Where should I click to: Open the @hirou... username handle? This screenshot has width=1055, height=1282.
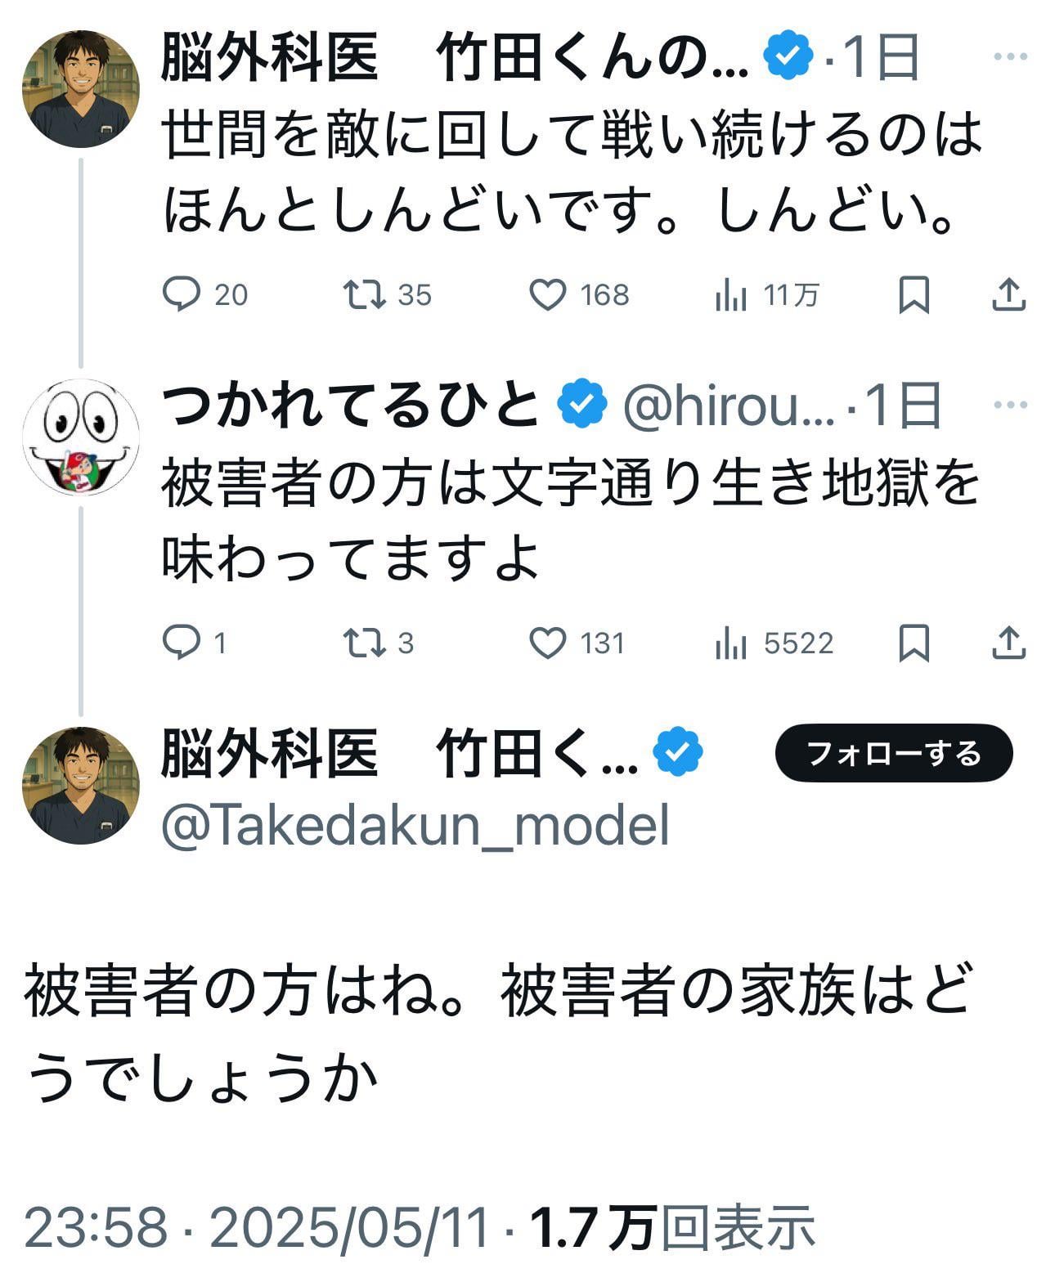(728, 406)
